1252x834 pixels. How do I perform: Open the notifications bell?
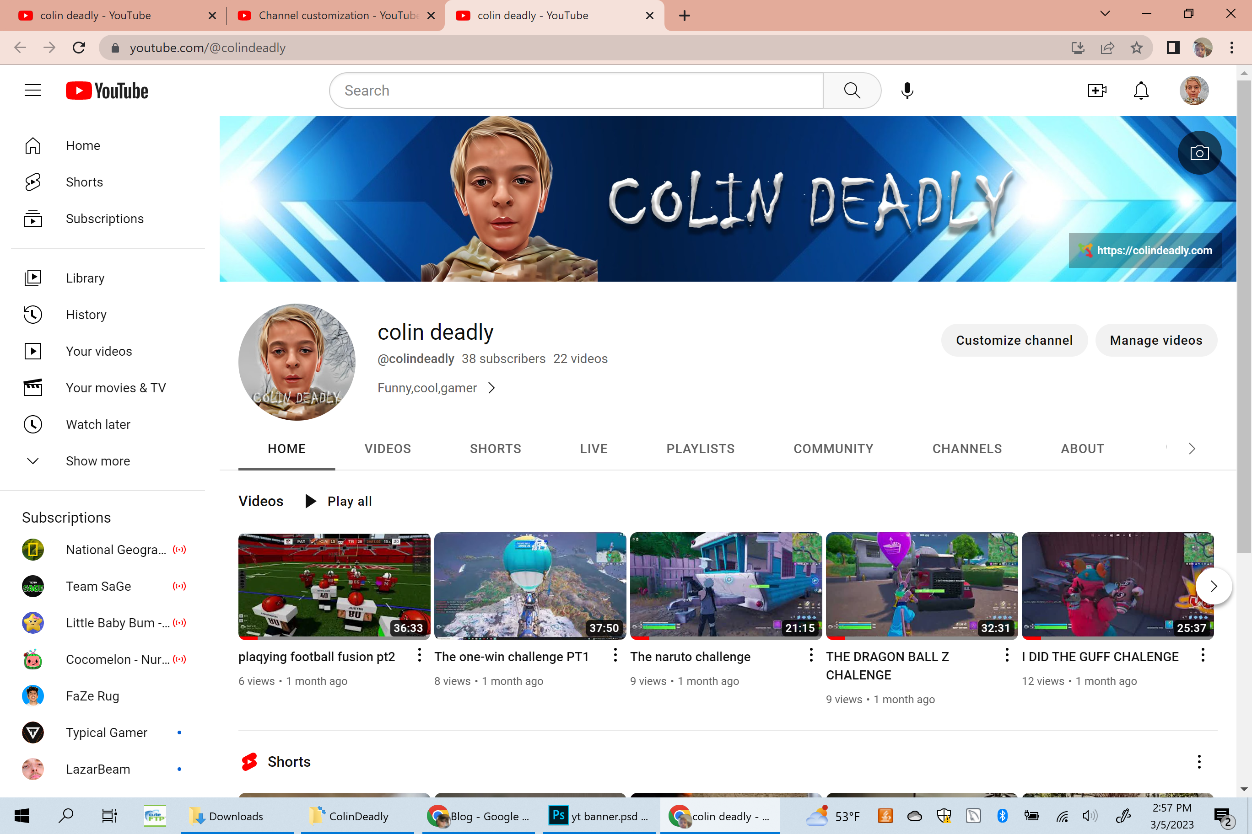pos(1141,91)
